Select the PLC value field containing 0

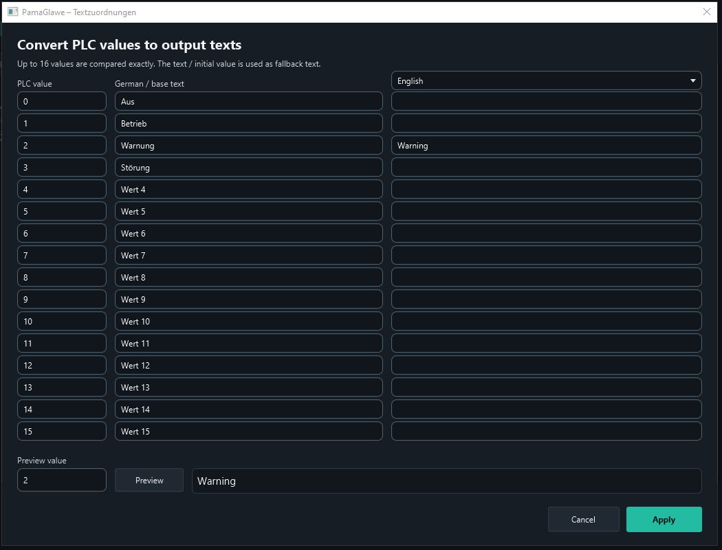coord(62,101)
